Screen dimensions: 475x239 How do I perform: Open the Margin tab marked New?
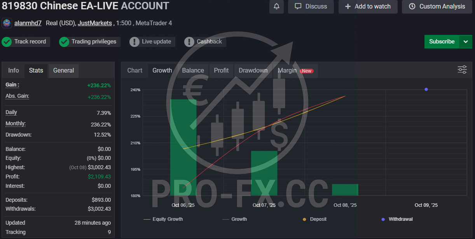[295, 71]
